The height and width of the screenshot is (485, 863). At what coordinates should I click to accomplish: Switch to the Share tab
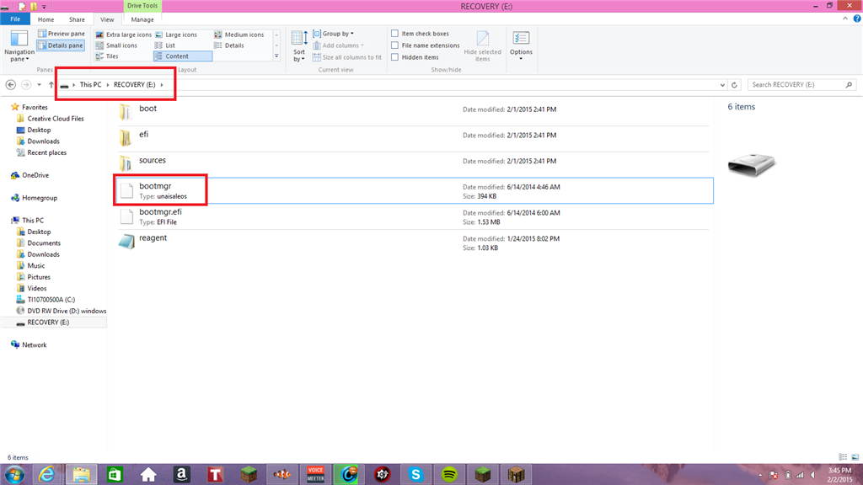(x=77, y=19)
